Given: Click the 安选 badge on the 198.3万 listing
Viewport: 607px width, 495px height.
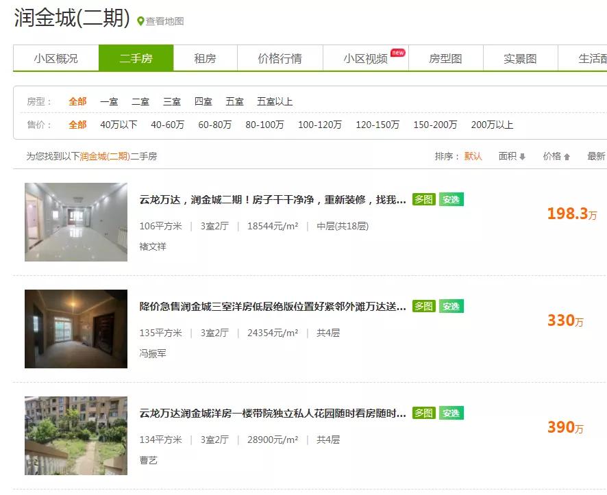Looking at the screenshot, I should (x=451, y=199).
